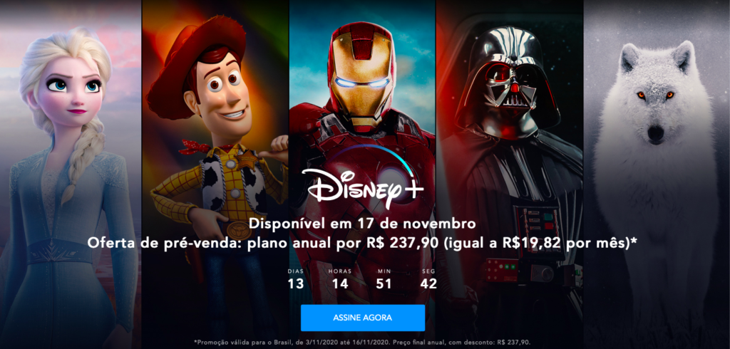
Task: Click the DIAS countdown value 13
Action: 296,283
